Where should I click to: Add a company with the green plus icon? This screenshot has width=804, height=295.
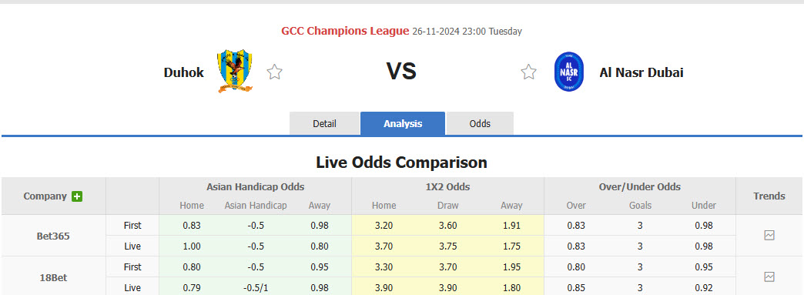pos(77,196)
